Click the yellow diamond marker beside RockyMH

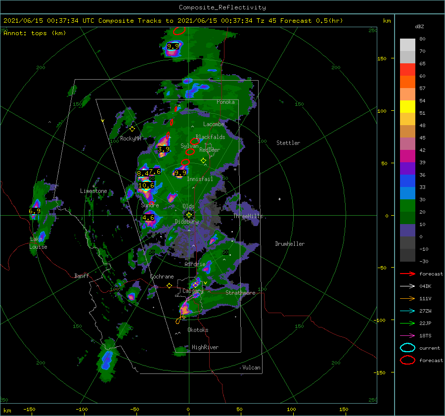click(132, 129)
